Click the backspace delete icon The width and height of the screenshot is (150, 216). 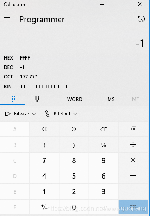pyautogui.click(x=133, y=129)
